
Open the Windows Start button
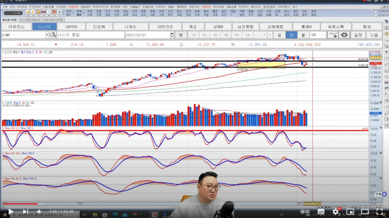tap(4, 215)
